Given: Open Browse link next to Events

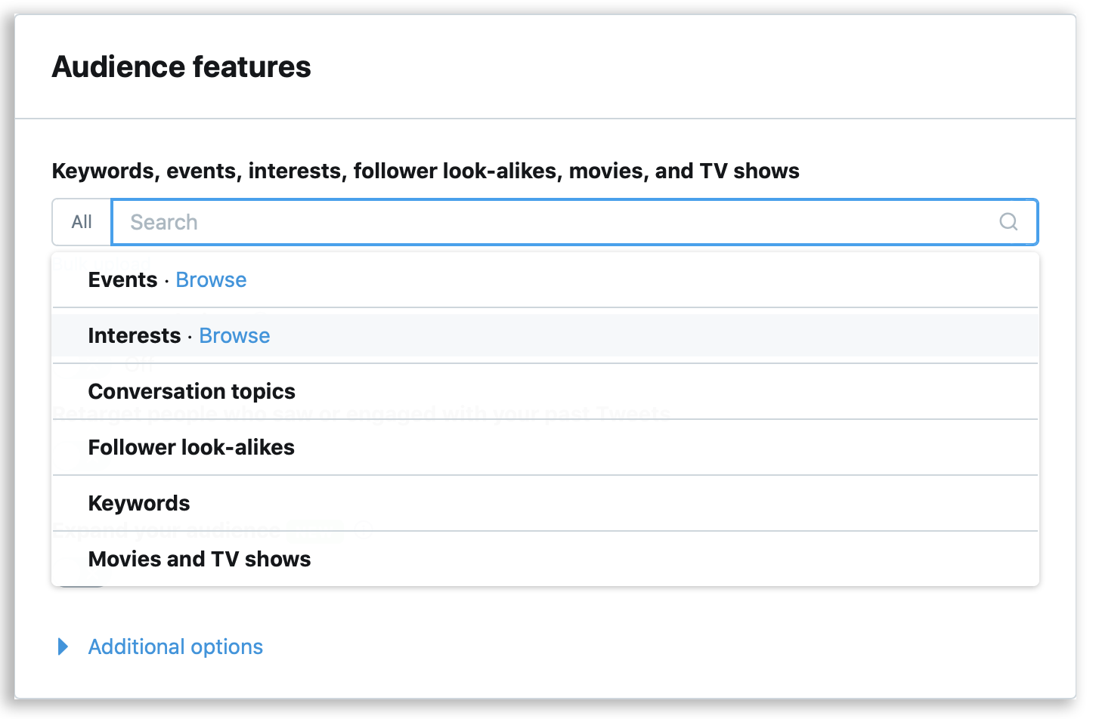Looking at the screenshot, I should tap(211, 279).
